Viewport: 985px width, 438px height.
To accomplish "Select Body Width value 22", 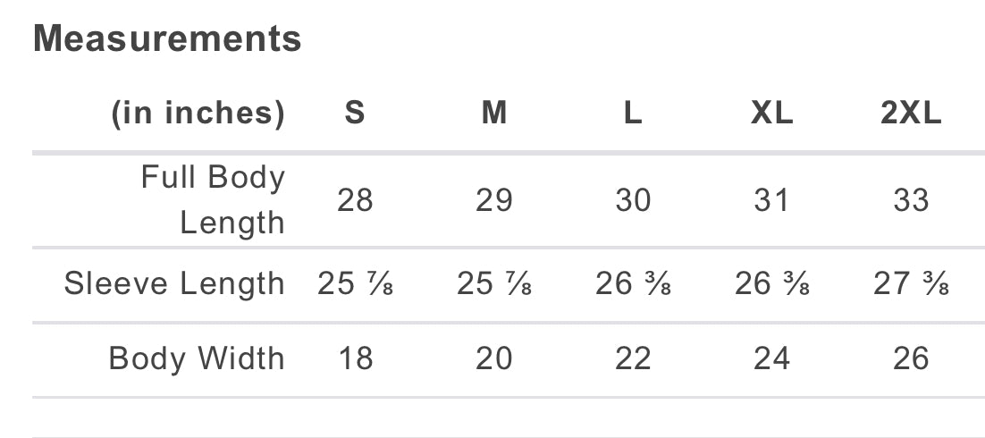I will pyautogui.click(x=633, y=358).
